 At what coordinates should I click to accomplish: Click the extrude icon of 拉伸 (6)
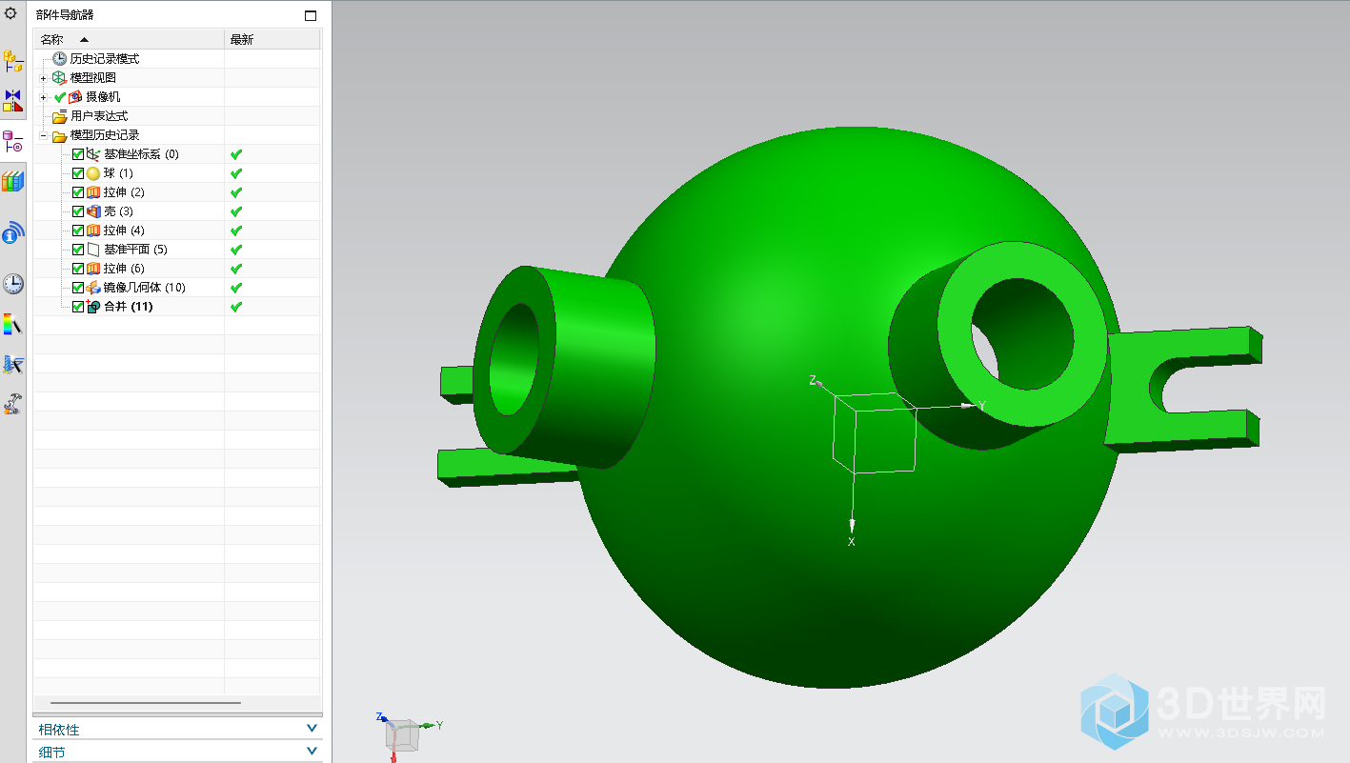(93, 269)
